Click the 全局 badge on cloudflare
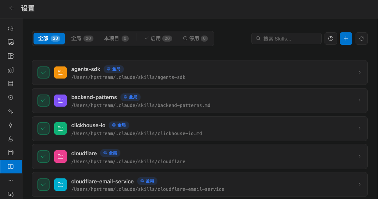 tap(110, 153)
